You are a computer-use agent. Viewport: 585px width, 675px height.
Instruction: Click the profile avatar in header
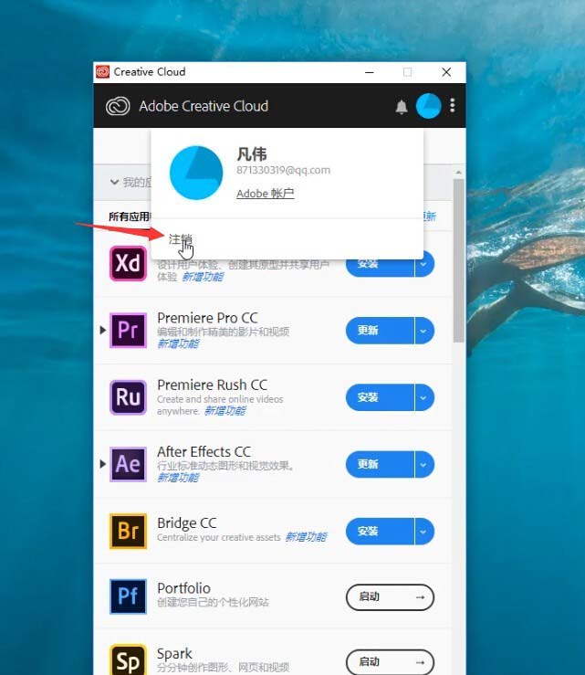[428, 106]
